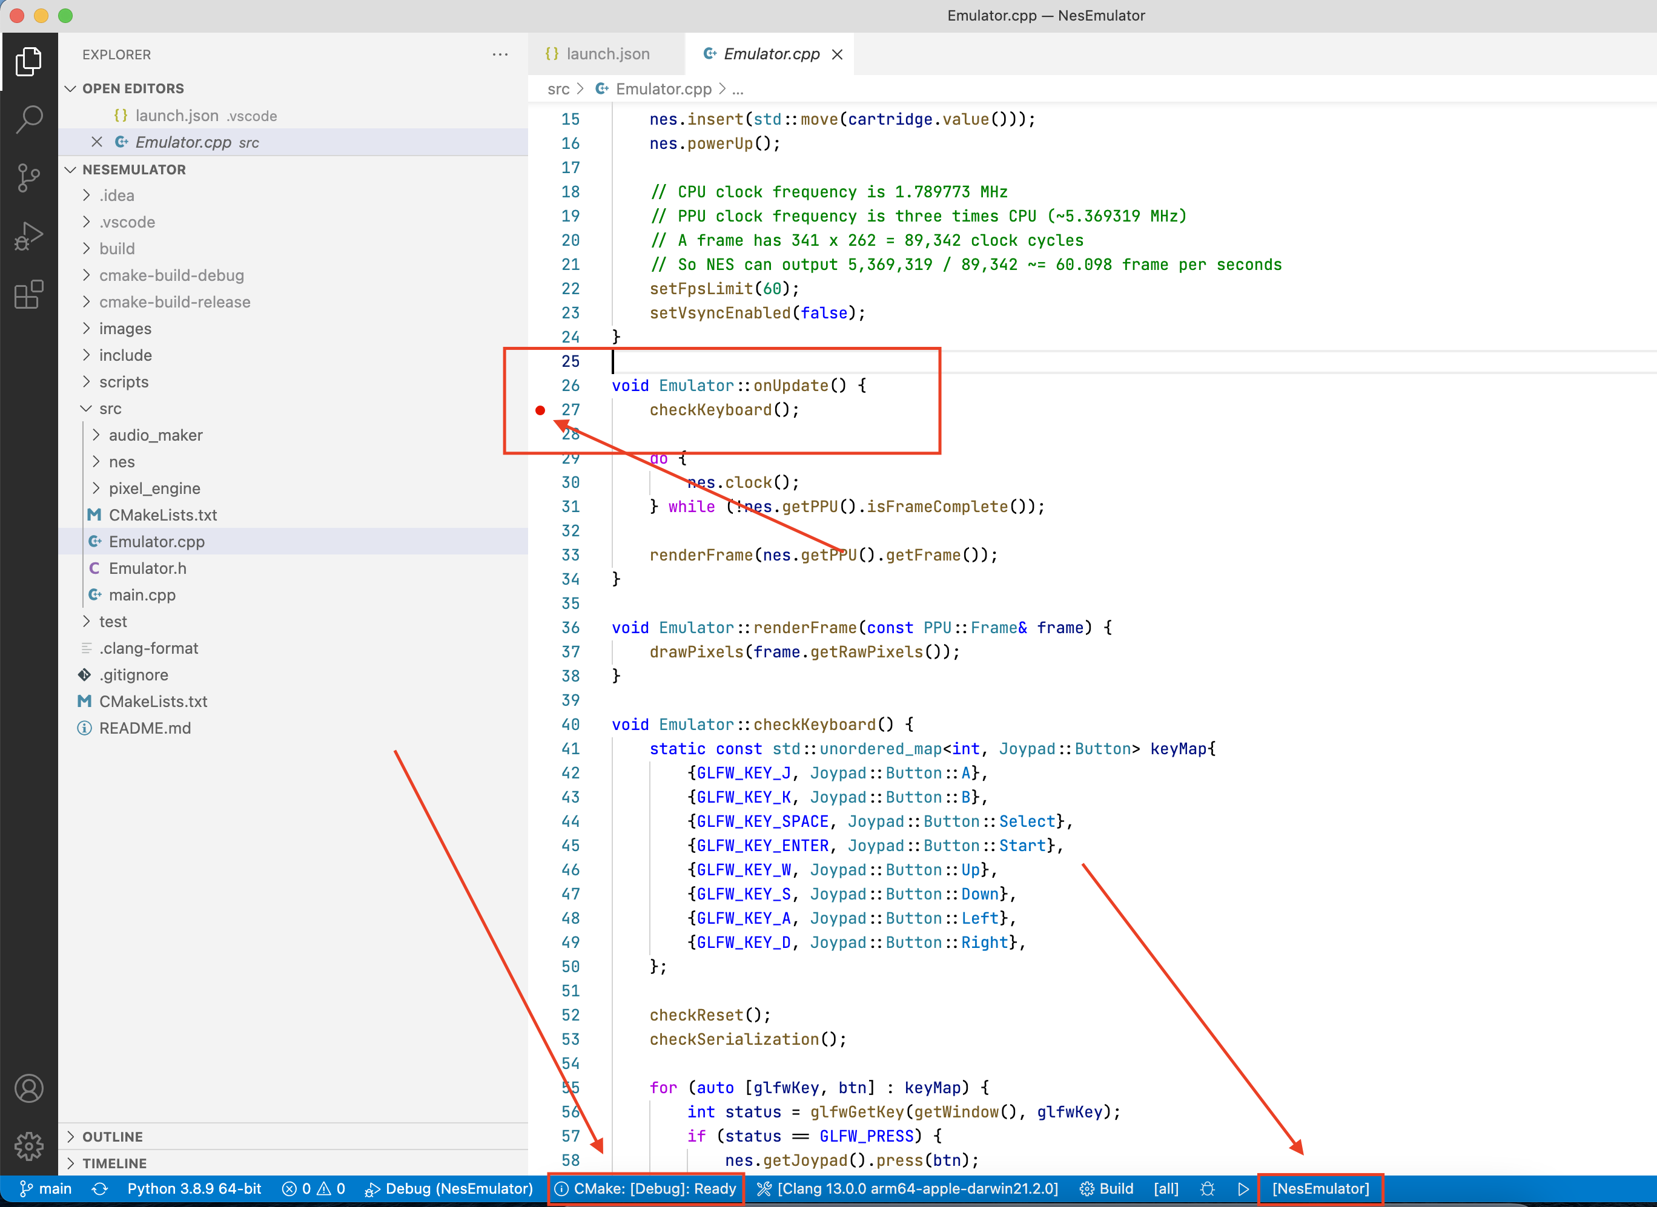
Task: Open the Run and Debug view icon
Action: (28, 236)
